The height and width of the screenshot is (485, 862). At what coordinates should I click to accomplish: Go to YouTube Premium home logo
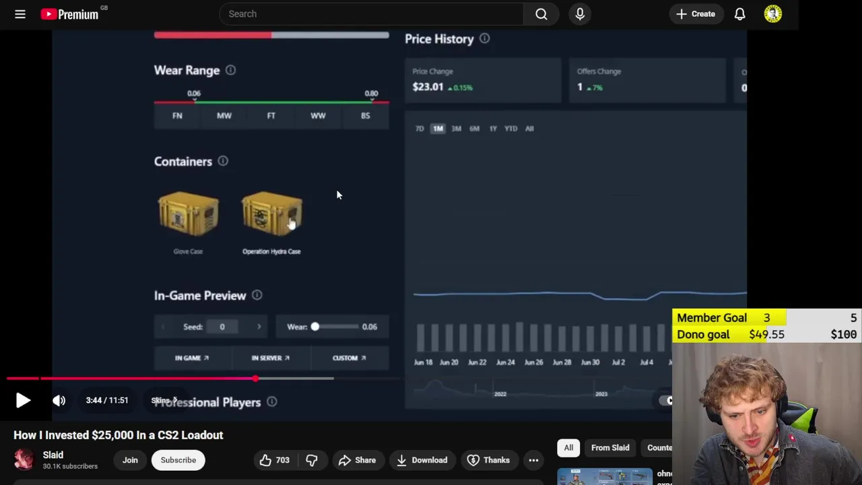[69, 13]
